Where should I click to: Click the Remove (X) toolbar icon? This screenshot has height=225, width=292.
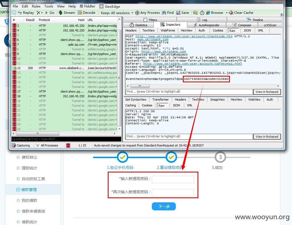38,13
